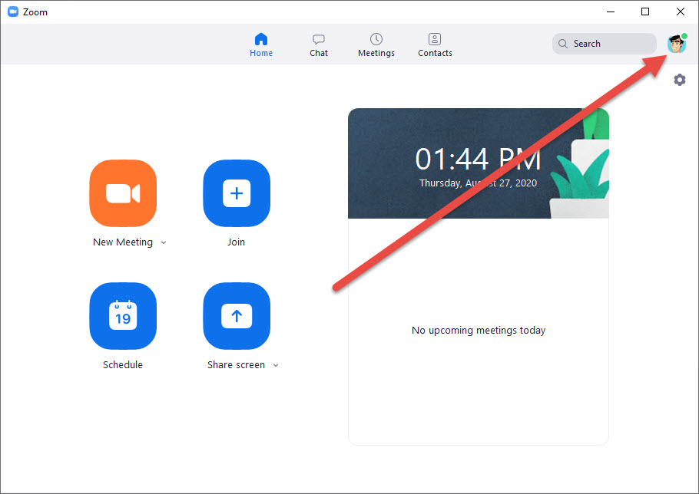Switch to the Chat tab
Screen dimensions: 699x494
click(319, 45)
